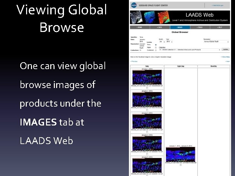Screen dimensions: 235x176
Task: Open the January 3, 2014 daily thumbnail
Action: coord(147,121)
